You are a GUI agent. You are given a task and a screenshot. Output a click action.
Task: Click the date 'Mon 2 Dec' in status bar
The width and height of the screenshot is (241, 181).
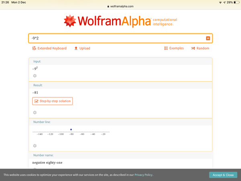[18, 2]
